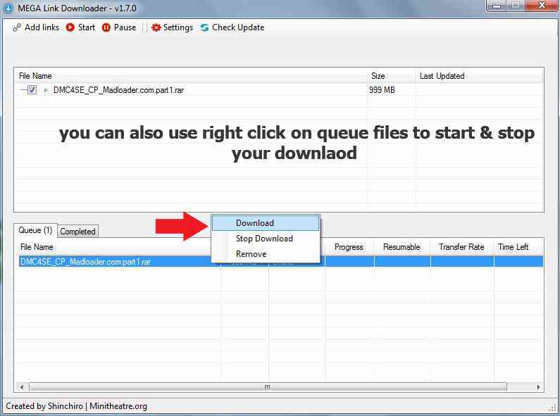Click the red Pause icon
Viewport: 560px width, 416px height.
106,27
